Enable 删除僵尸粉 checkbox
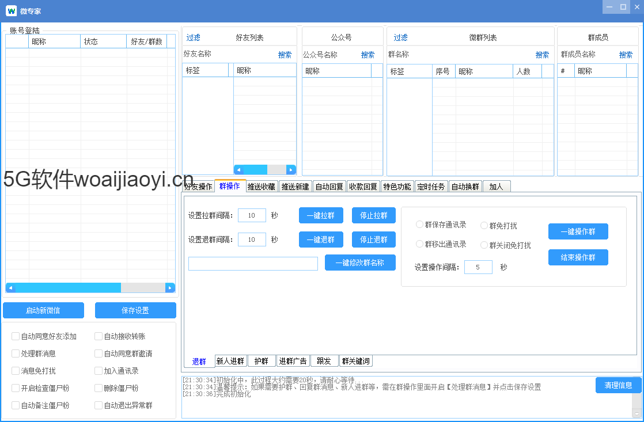This screenshot has width=644, height=422. tap(99, 388)
